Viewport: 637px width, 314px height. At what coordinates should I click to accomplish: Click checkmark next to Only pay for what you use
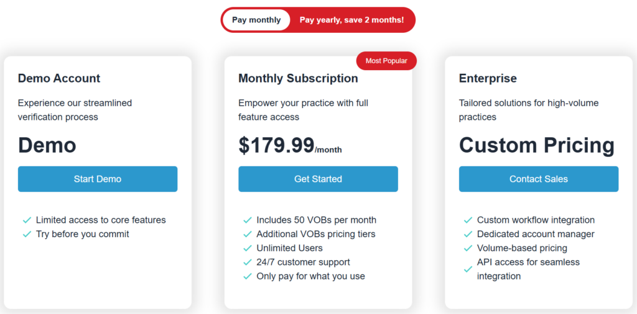pyautogui.click(x=248, y=276)
